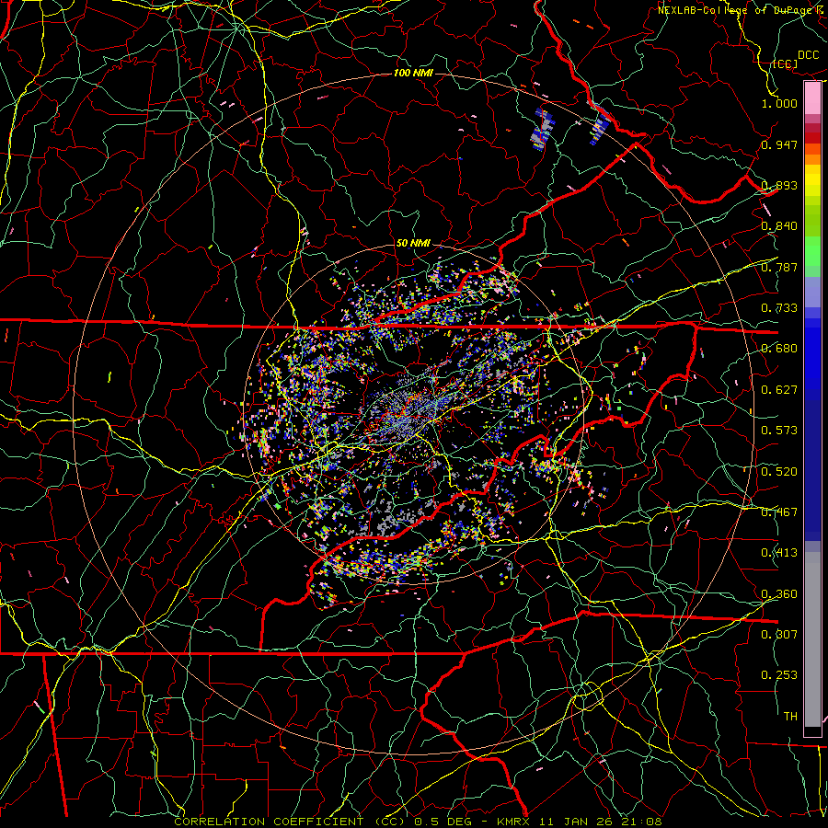Click the 0.573 legend value
This screenshot has height=828, width=828.
[779, 431]
